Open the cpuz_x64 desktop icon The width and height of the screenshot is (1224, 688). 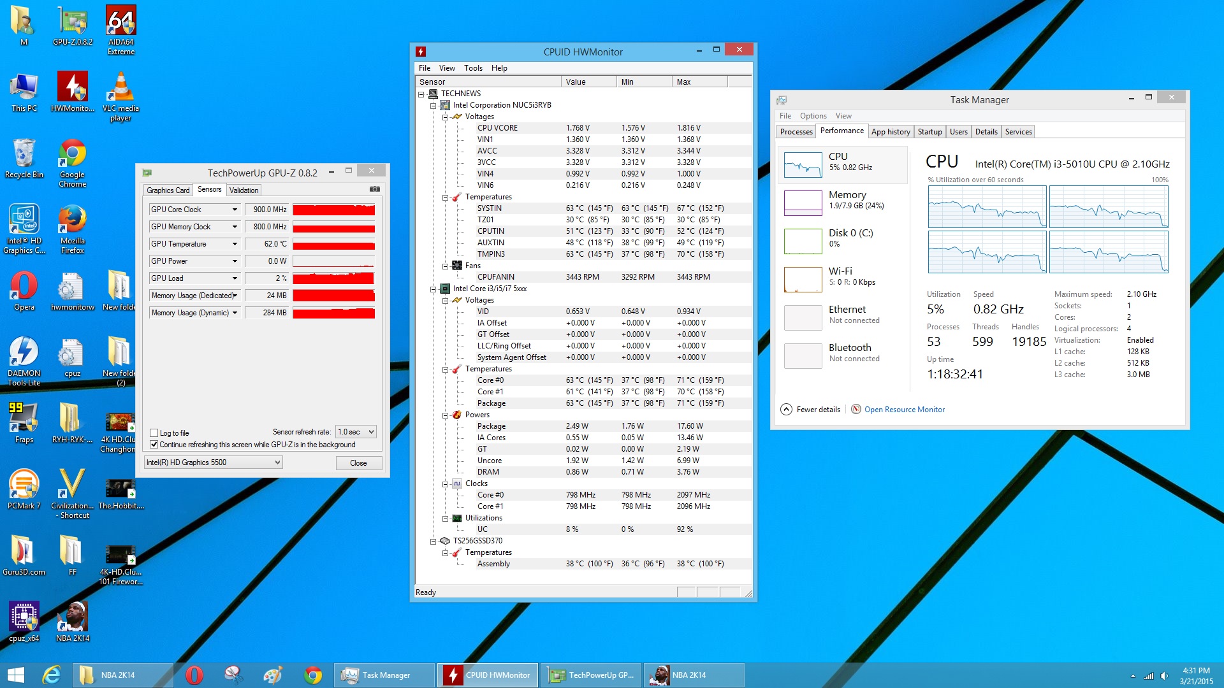24,621
